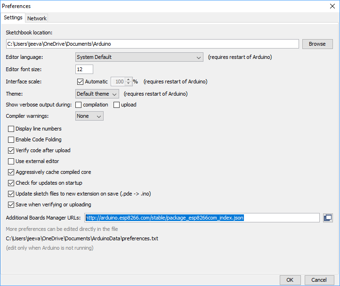
Task: Switch to the Network tab
Action: click(37, 18)
